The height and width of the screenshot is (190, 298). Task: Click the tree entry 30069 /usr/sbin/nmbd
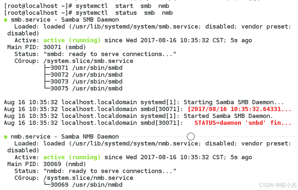tap(86, 185)
